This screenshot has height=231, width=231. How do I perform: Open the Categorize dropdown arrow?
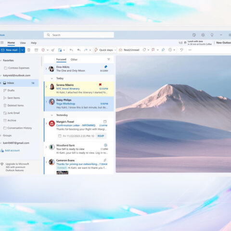148,50
